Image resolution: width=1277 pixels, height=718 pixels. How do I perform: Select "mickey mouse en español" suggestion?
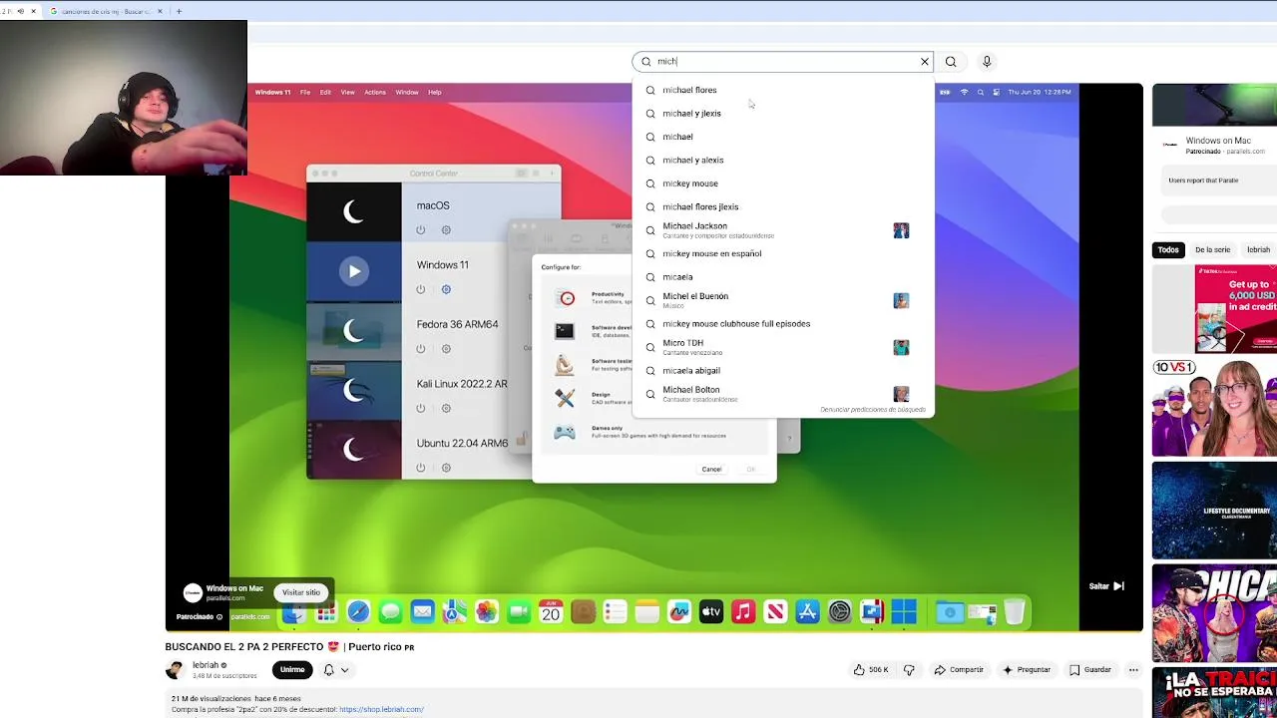(x=783, y=254)
